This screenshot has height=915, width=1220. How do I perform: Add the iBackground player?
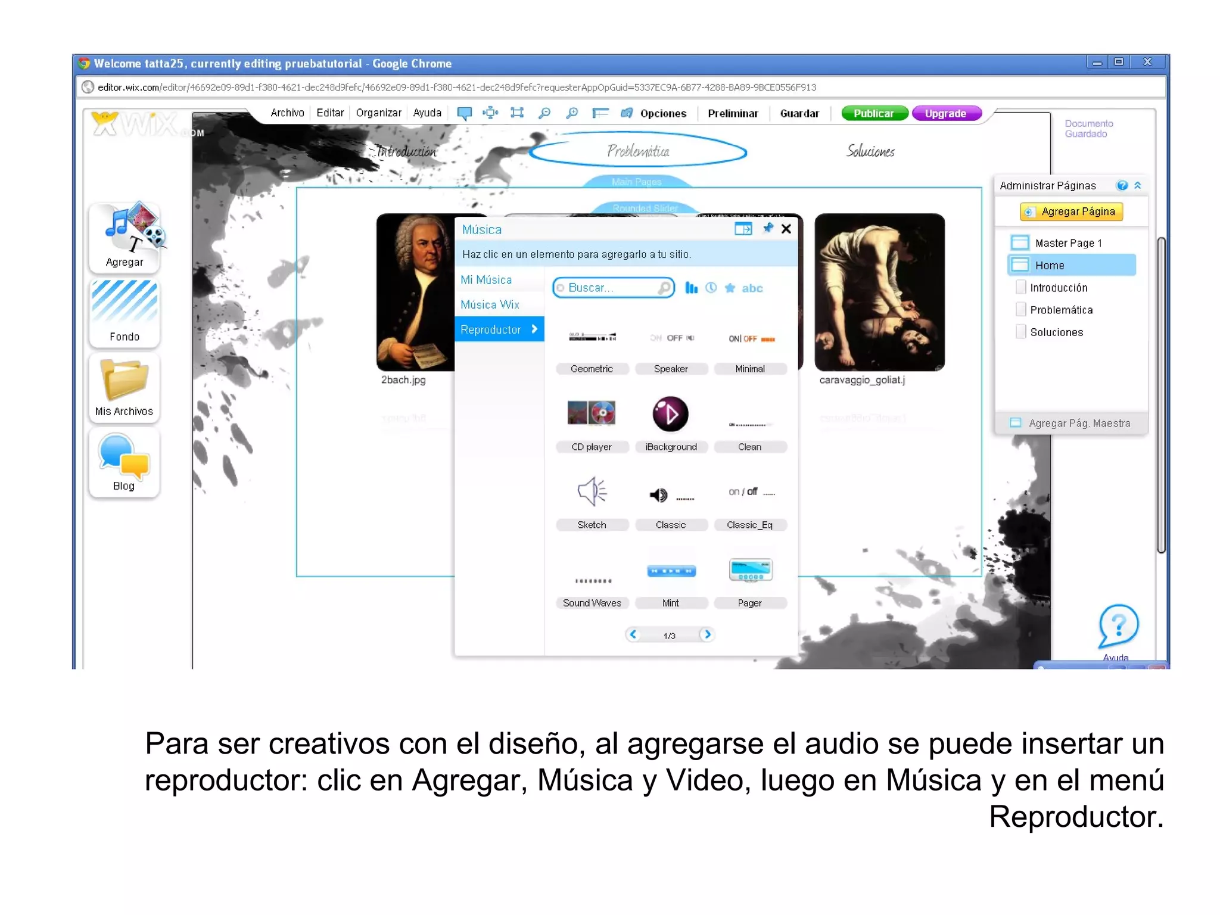[x=671, y=425]
